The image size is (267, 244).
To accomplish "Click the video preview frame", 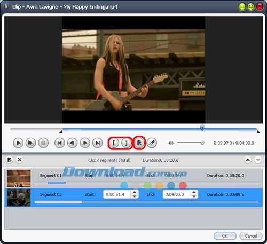I will pos(133,70).
